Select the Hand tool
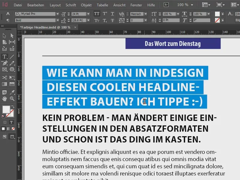Screen dimensions: 240x180 (4, 99)
